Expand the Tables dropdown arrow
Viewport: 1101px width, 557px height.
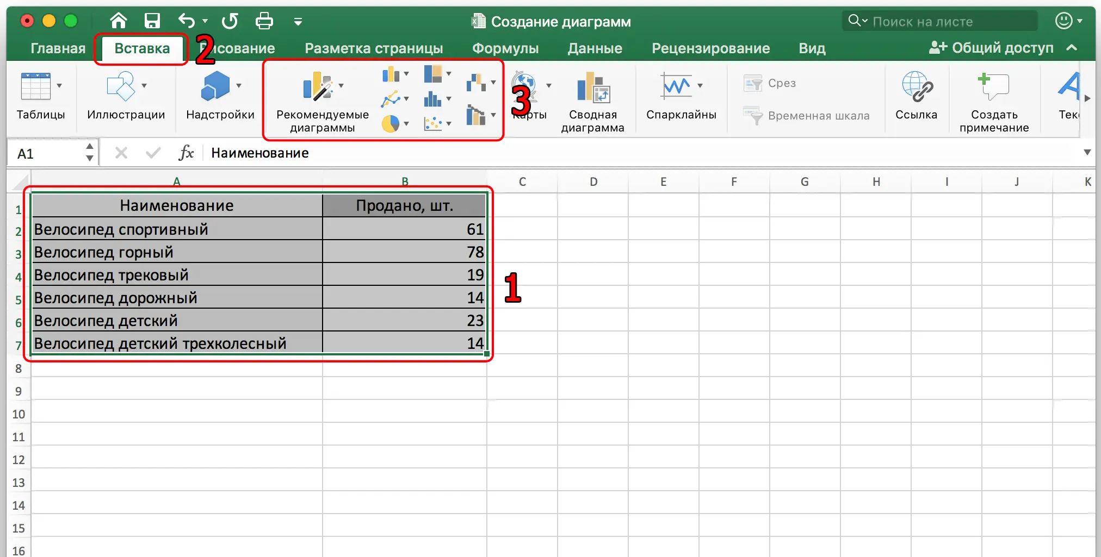59,86
